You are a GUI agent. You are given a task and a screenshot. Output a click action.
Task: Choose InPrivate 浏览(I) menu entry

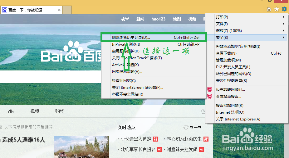(154, 44)
